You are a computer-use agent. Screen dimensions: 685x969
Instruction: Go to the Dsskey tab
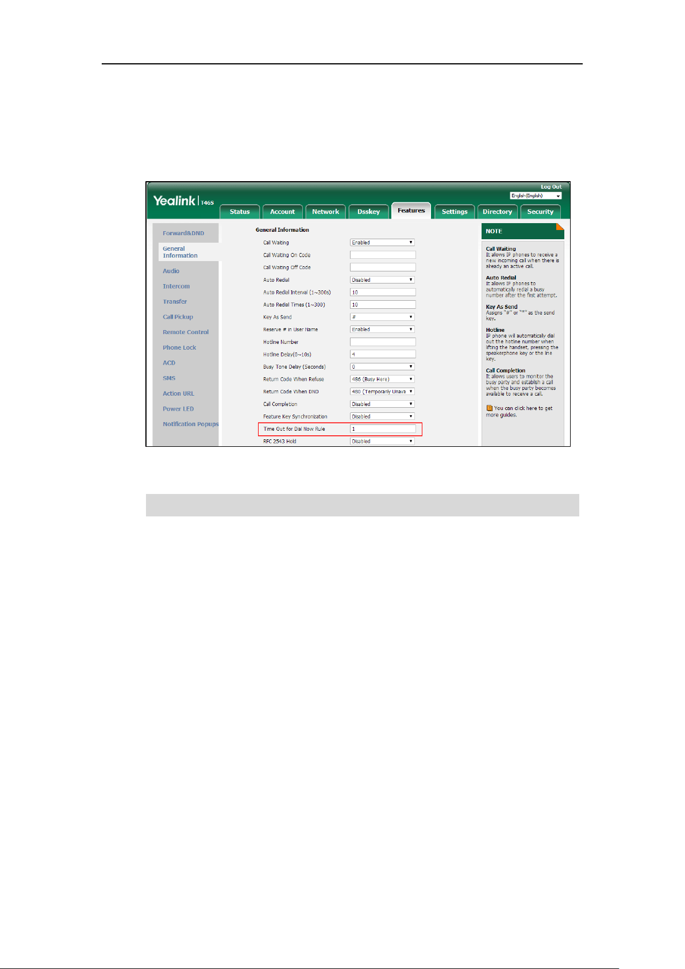pos(368,212)
